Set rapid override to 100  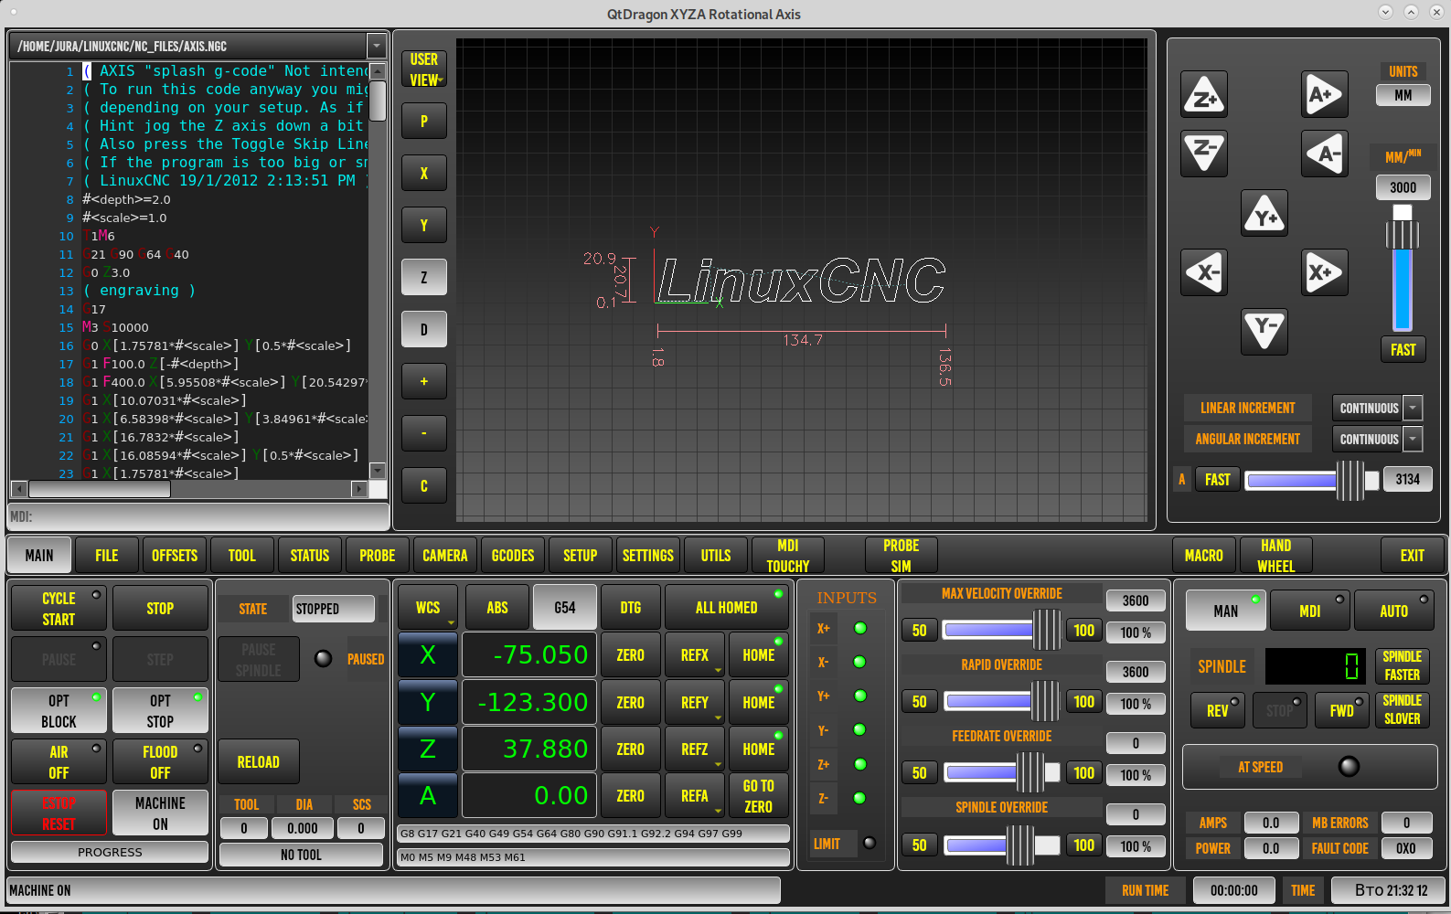click(1084, 701)
